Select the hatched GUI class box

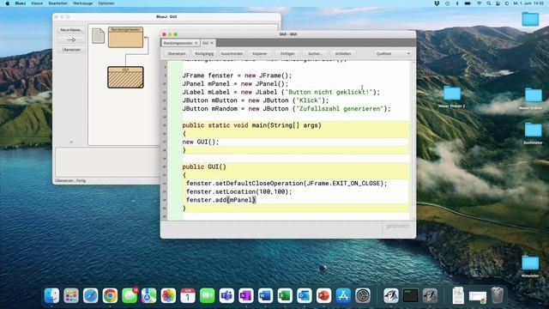[125, 77]
